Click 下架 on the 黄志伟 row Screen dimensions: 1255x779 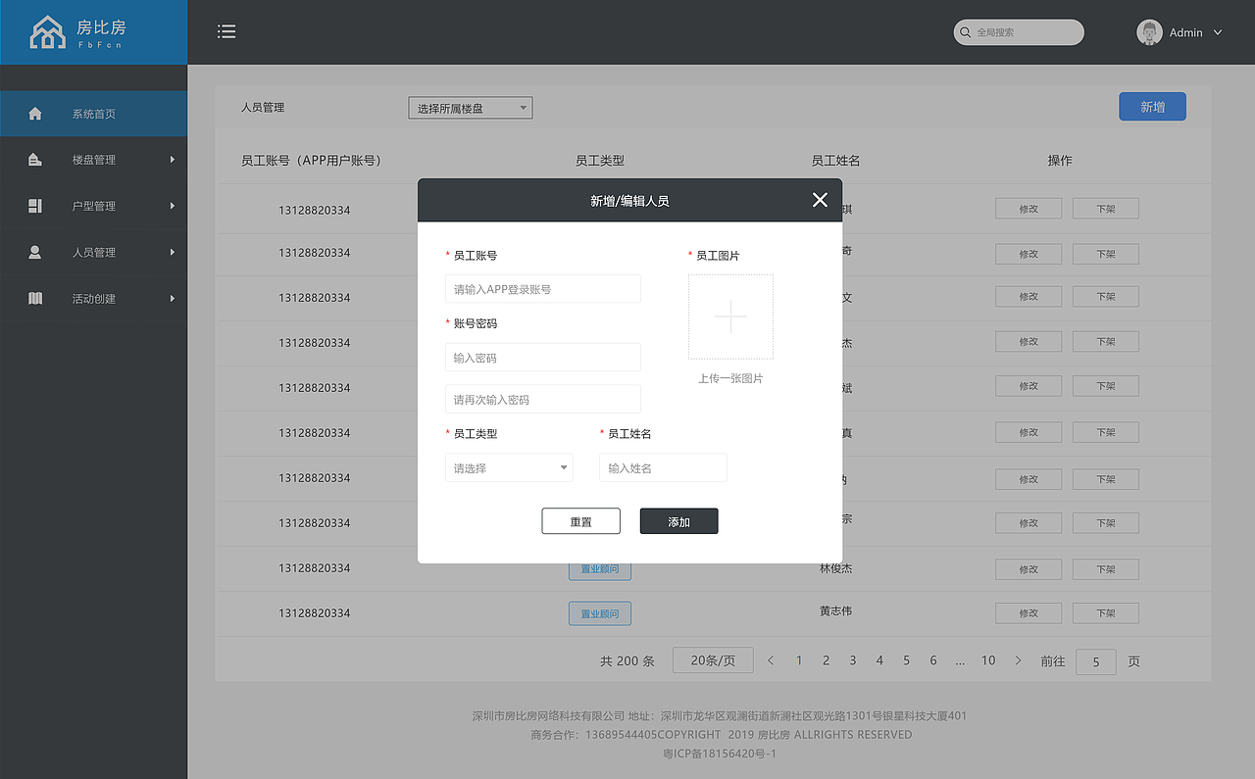tap(1104, 612)
